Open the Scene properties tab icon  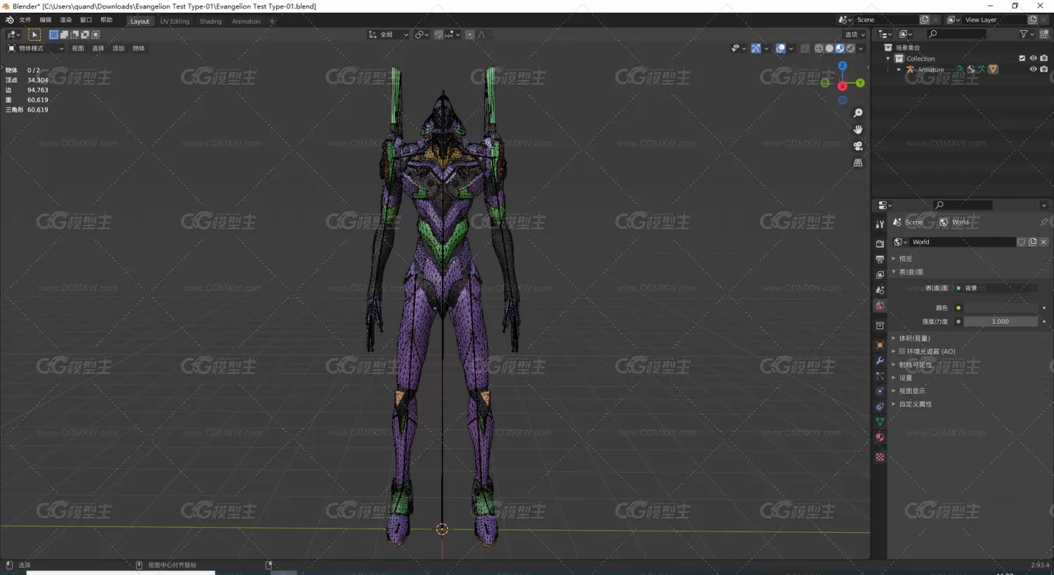[x=880, y=290]
